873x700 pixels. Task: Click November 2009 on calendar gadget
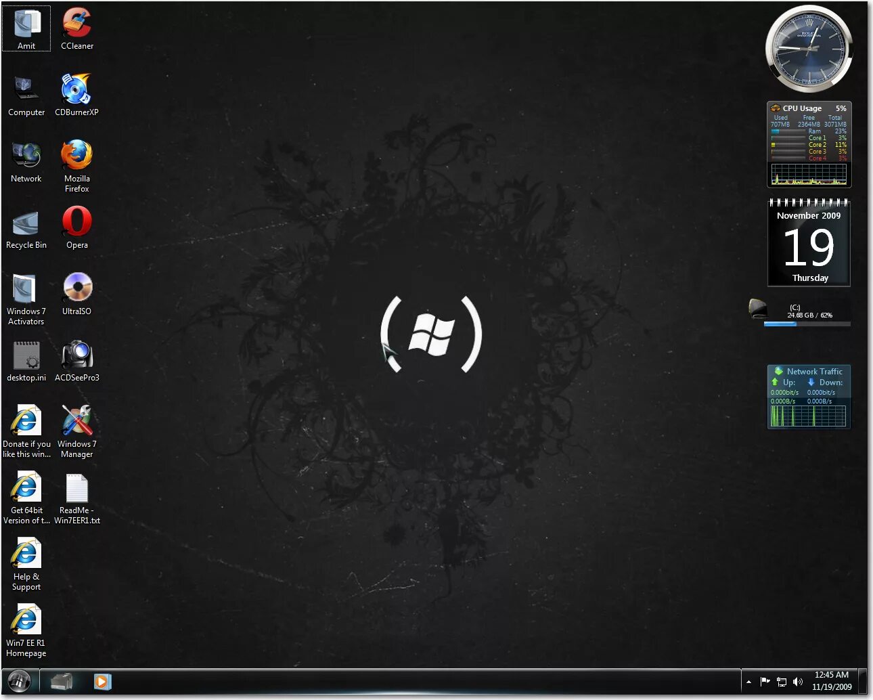(x=809, y=215)
